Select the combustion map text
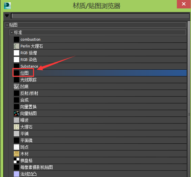Image resolution: width=191 pixels, height=177 pixels. tap(30, 39)
